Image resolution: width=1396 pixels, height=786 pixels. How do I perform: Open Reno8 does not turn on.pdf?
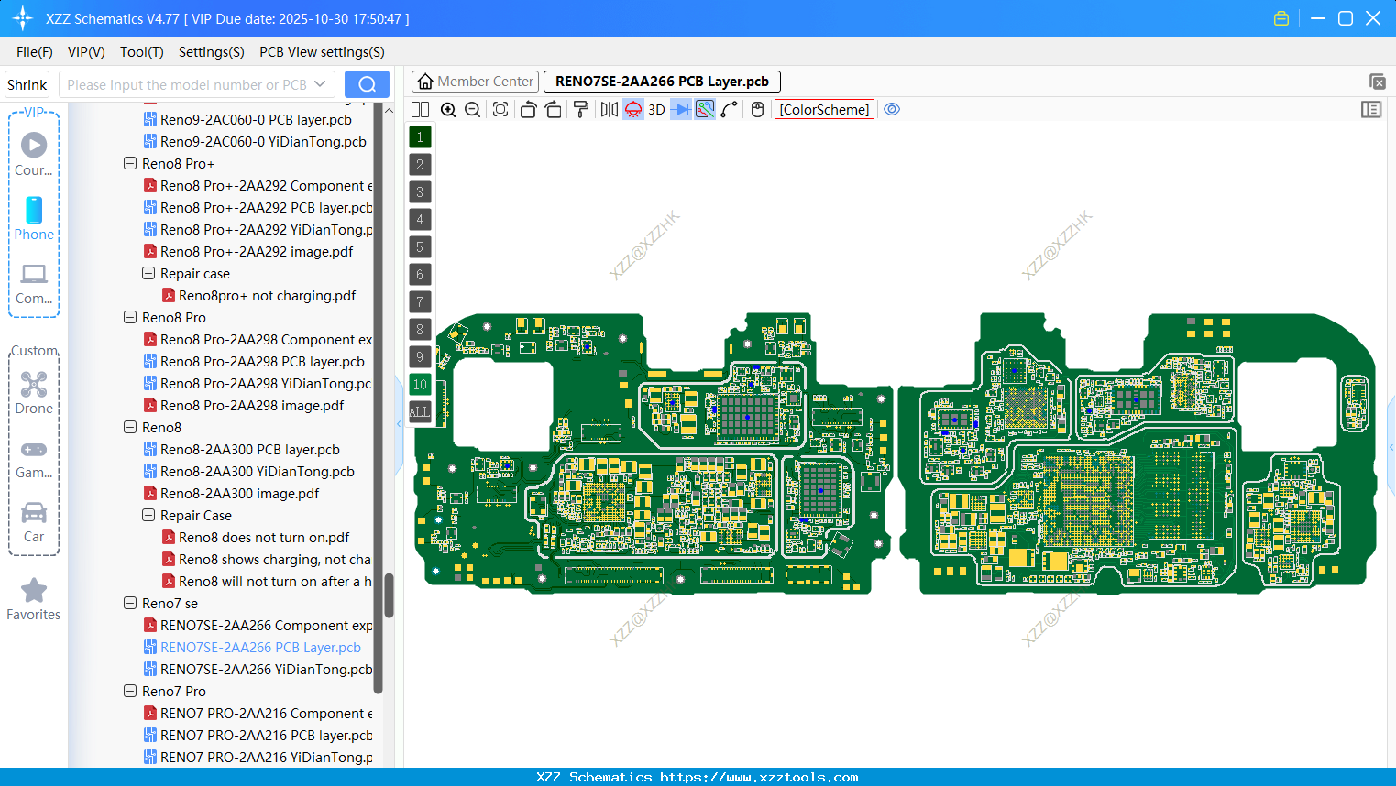click(x=264, y=538)
